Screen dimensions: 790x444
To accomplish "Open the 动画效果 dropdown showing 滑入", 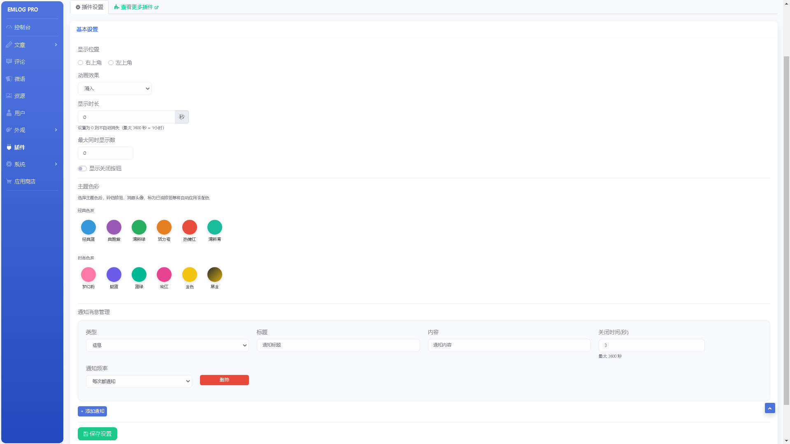I will (115, 88).
